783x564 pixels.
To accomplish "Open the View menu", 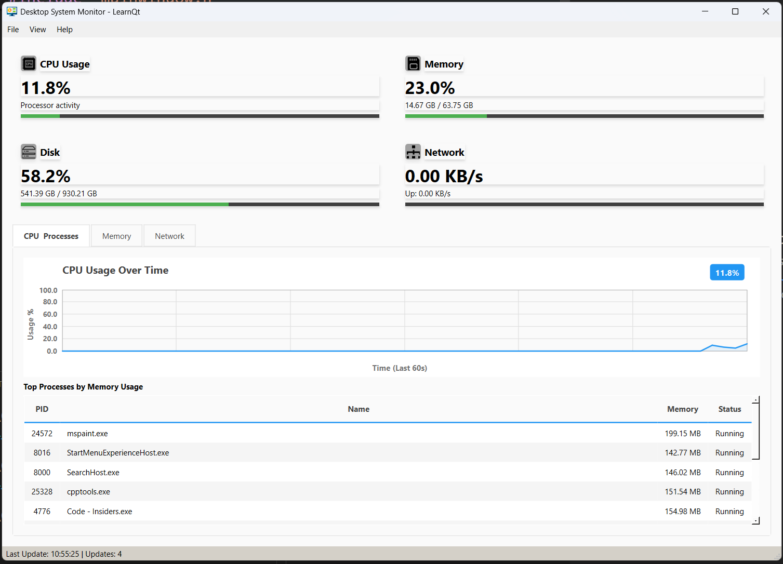I will tap(37, 30).
